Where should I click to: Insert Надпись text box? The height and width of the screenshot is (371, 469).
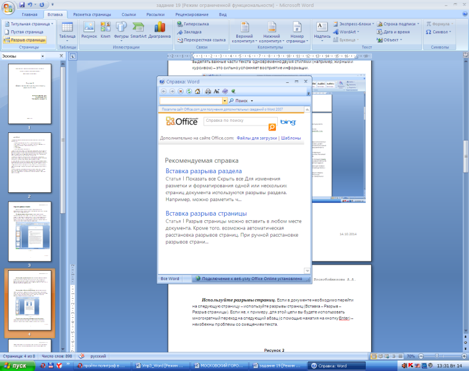tap(322, 32)
